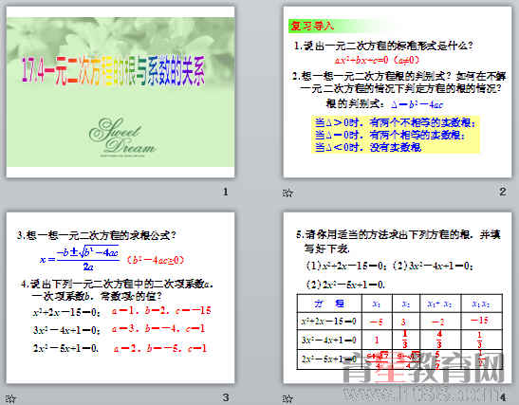
Task: Select slide 4 equation table thumbnail
Action: 398,298
